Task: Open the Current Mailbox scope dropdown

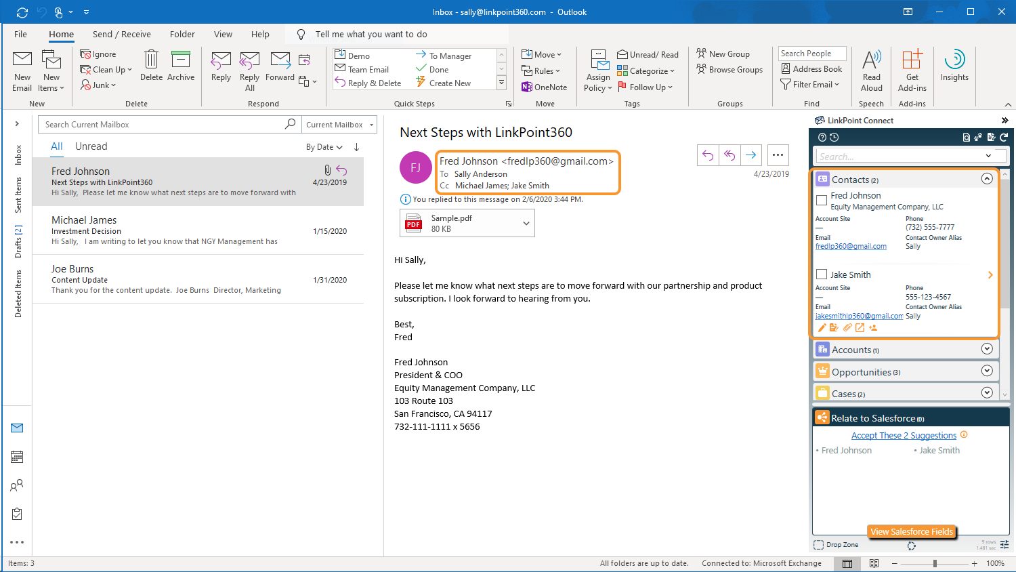Action: click(x=339, y=125)
